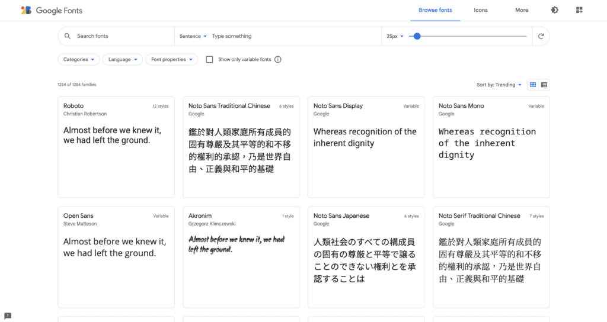Select the Icons tab

coord(481,10)
